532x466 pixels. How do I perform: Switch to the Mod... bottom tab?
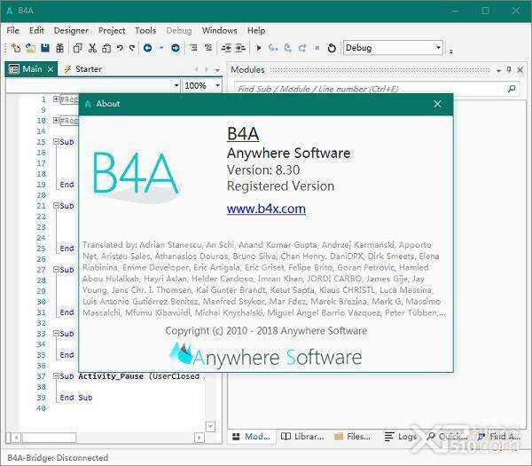pyautogui.click(x=252, y=437)
